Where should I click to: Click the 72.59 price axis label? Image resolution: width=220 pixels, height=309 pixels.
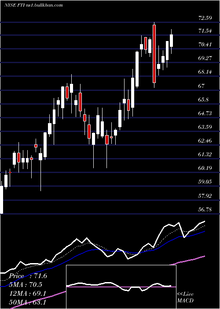pos(205,18)
